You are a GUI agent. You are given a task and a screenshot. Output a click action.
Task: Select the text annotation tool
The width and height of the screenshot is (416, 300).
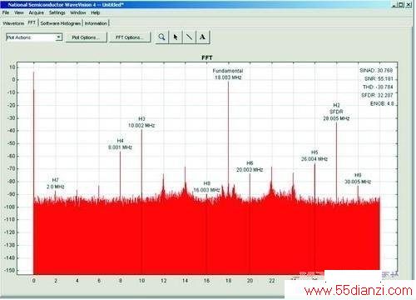pos(203,37)
